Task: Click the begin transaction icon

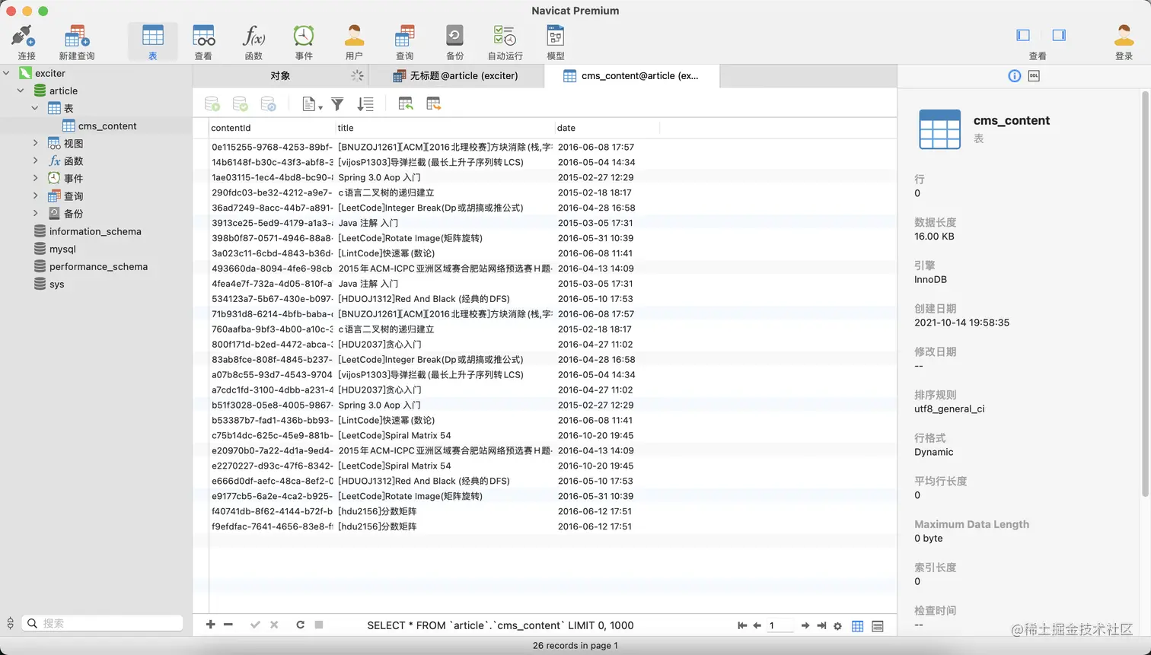Action: [x=212, y=104]
